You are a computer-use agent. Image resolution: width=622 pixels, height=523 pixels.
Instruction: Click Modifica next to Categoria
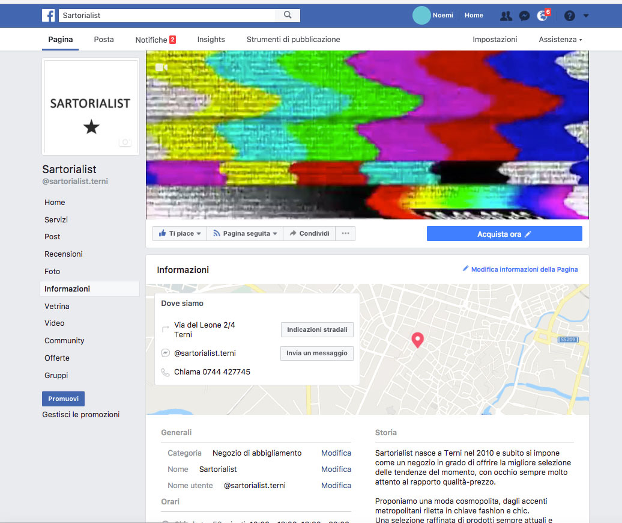pyautogui.click(x=336, y=453)
